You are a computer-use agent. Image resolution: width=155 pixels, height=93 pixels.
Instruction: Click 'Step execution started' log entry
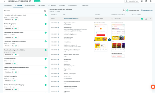point(70,23)
